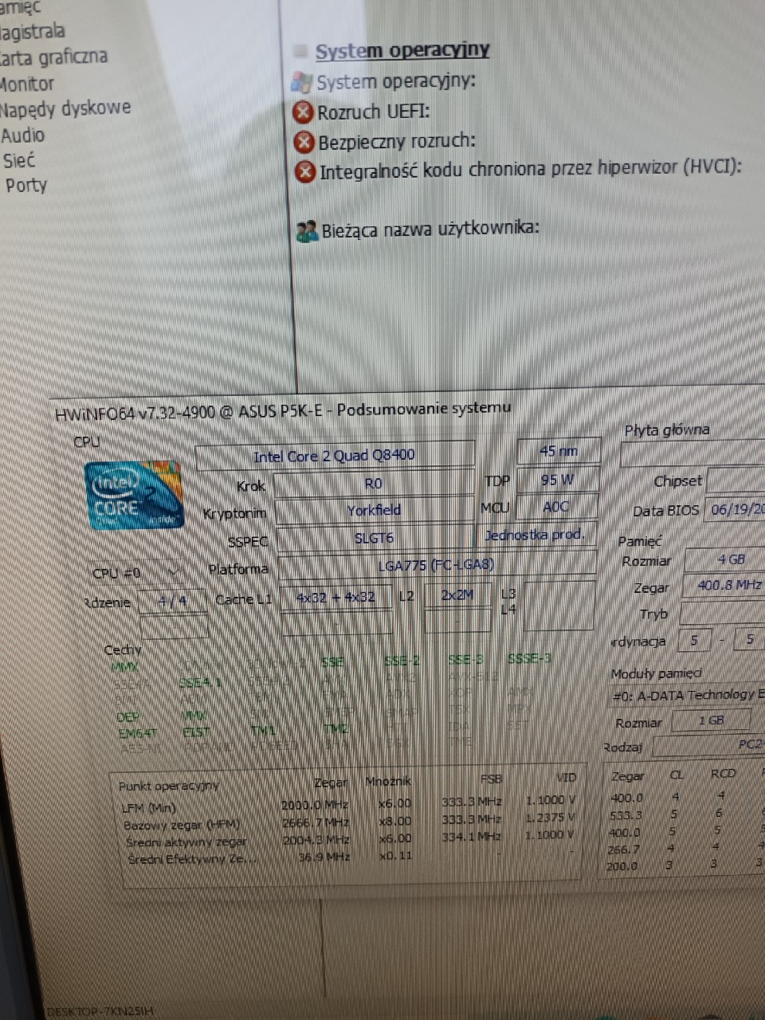765x1020 pixels.
Task: Click the Yorkfield codename value
Action: 374,510
